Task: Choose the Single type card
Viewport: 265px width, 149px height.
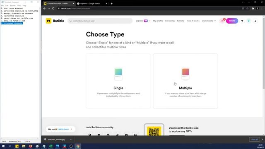Action: point(118,81)
